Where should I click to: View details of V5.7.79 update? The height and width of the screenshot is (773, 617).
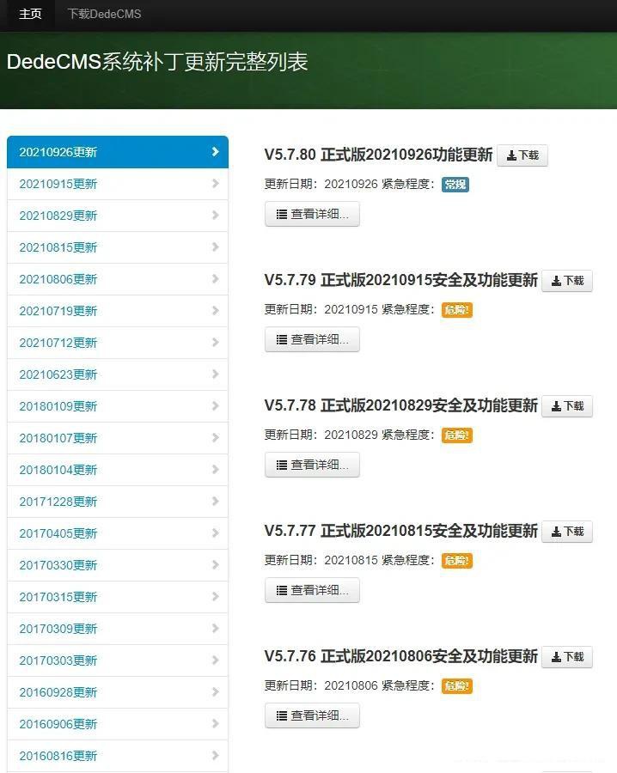[312, 339]
